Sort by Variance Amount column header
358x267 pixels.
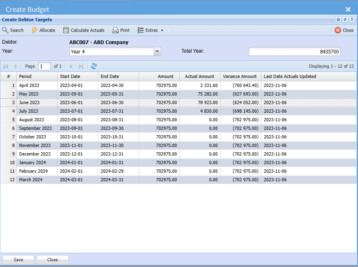tap(240, 76)
